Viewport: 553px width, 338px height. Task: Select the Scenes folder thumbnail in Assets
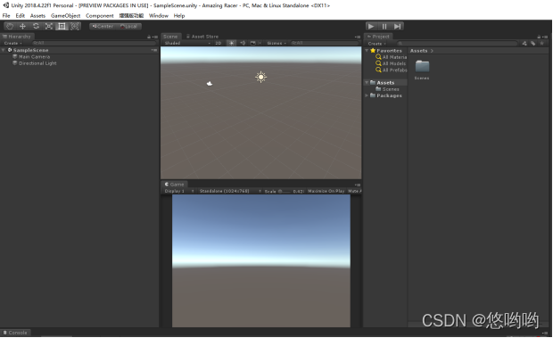click(x=422, y=70)
